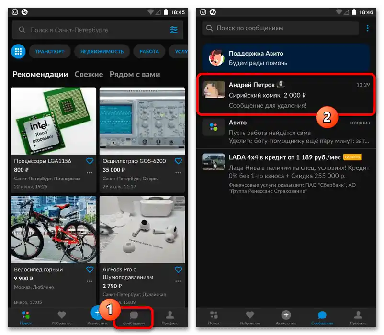The width and height of the screenshot is (384, 335).
Task: Favorite the Велосипед горный listing
Action: [x=90, y=269]
